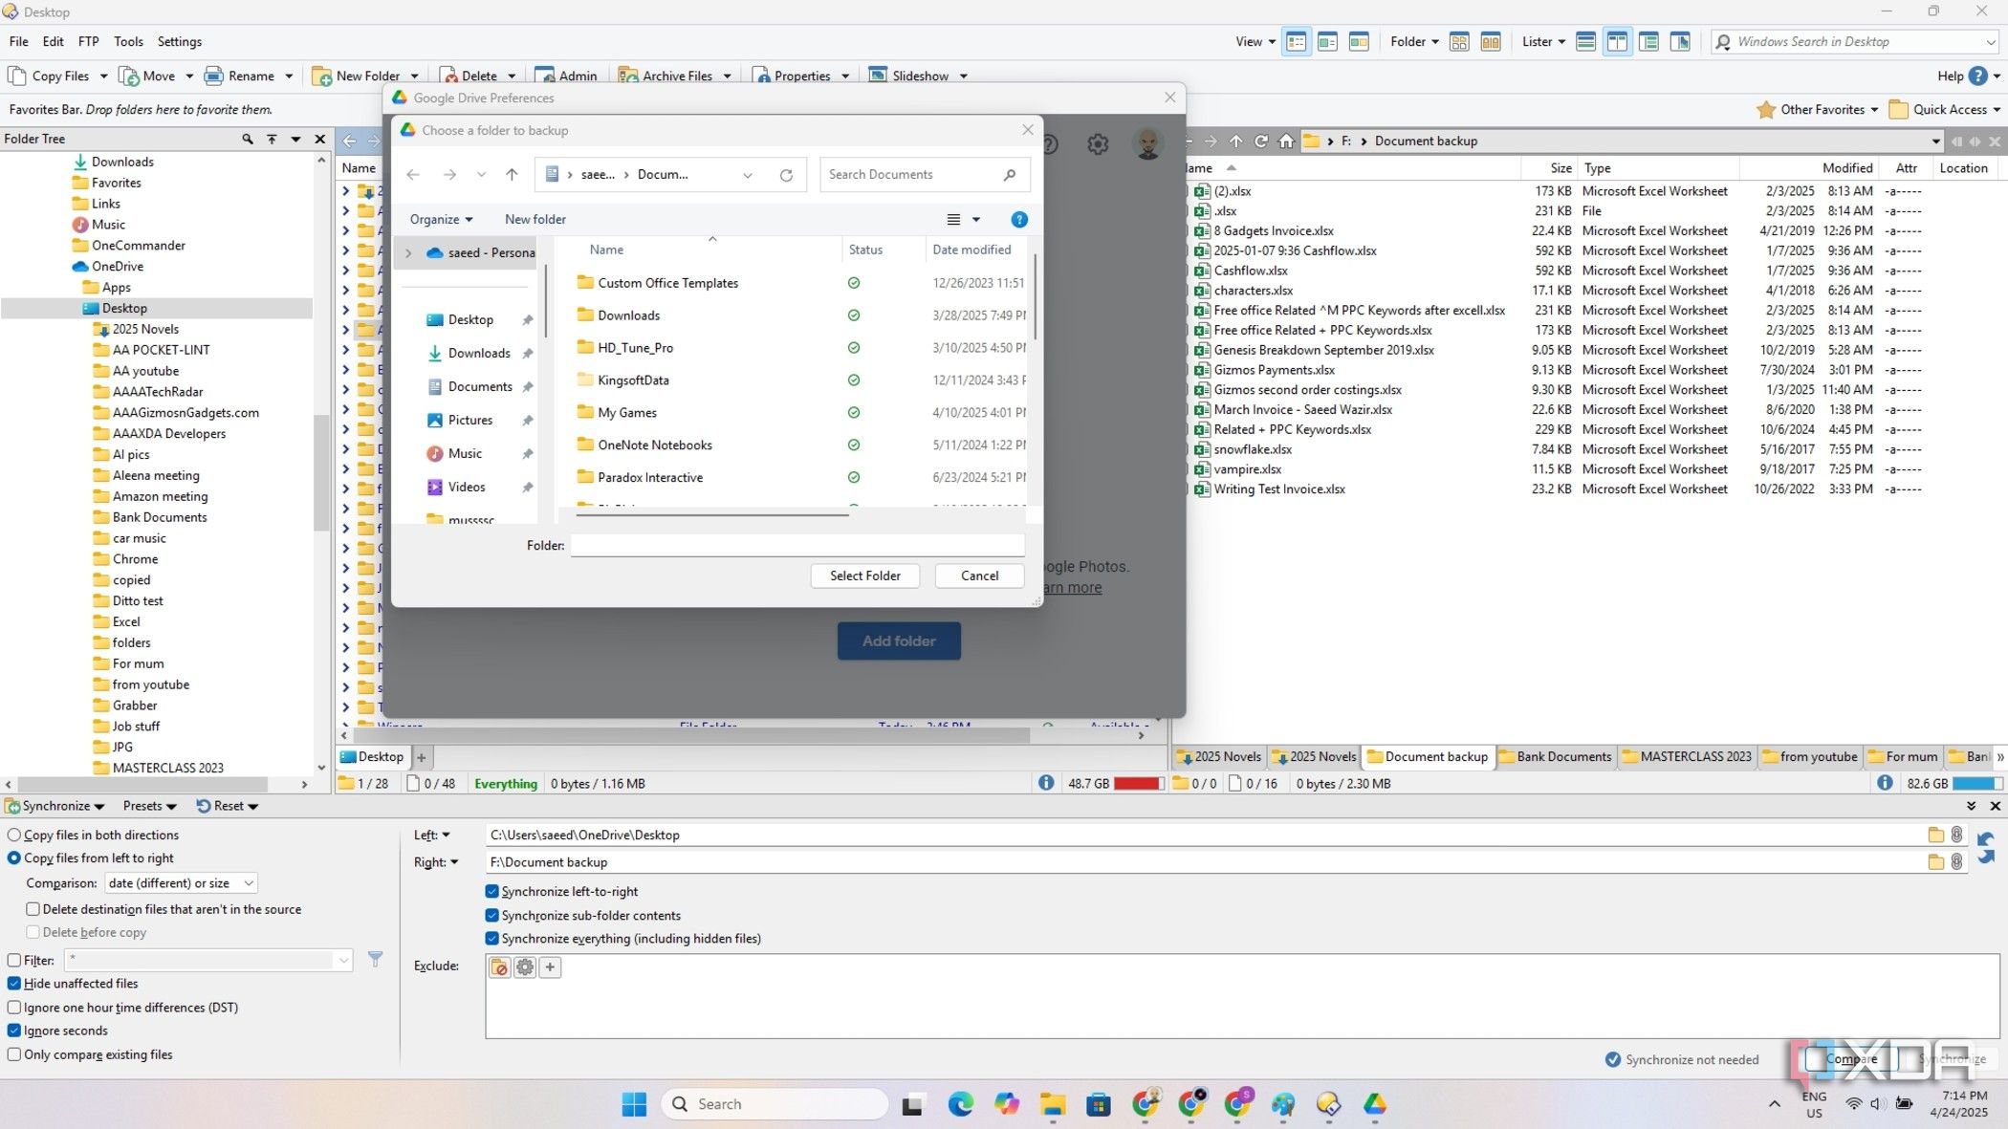Select the Thumbnails view mode icon
This screenshot has height=1129, width=2008.
(x=1359, y=42)
